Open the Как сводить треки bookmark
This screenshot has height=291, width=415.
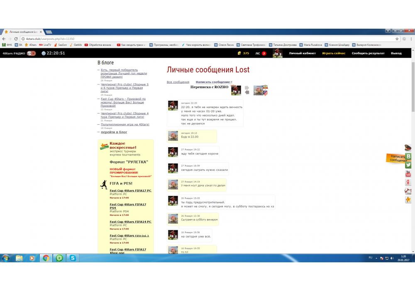point(131,45)
